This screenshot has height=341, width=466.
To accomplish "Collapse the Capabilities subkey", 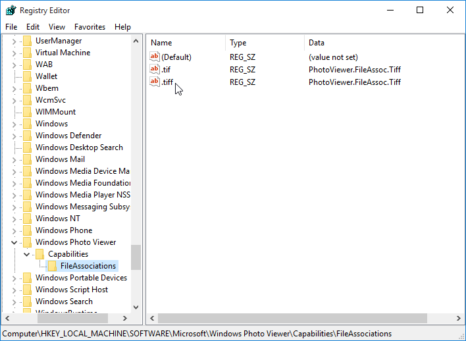I will coord(27,254).
